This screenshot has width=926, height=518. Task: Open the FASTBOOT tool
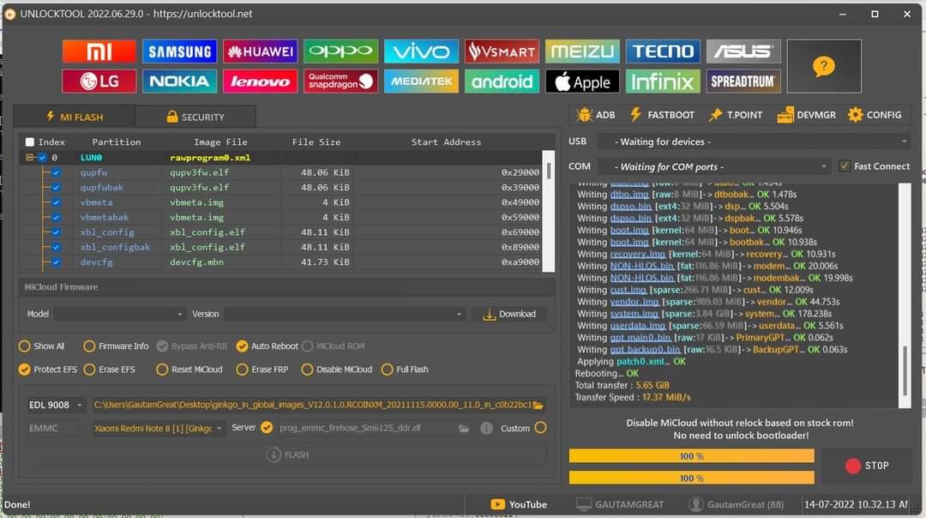coord(662,115)
